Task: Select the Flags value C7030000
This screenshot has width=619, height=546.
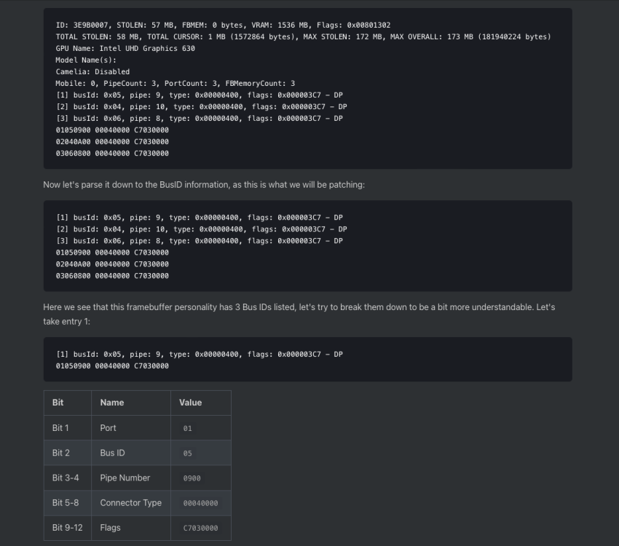Action: point(200,528)
